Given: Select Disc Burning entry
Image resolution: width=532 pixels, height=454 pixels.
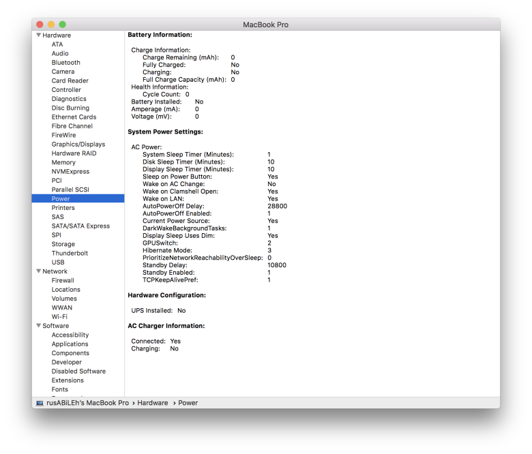Looking at the screenshot, I should 70,108.
